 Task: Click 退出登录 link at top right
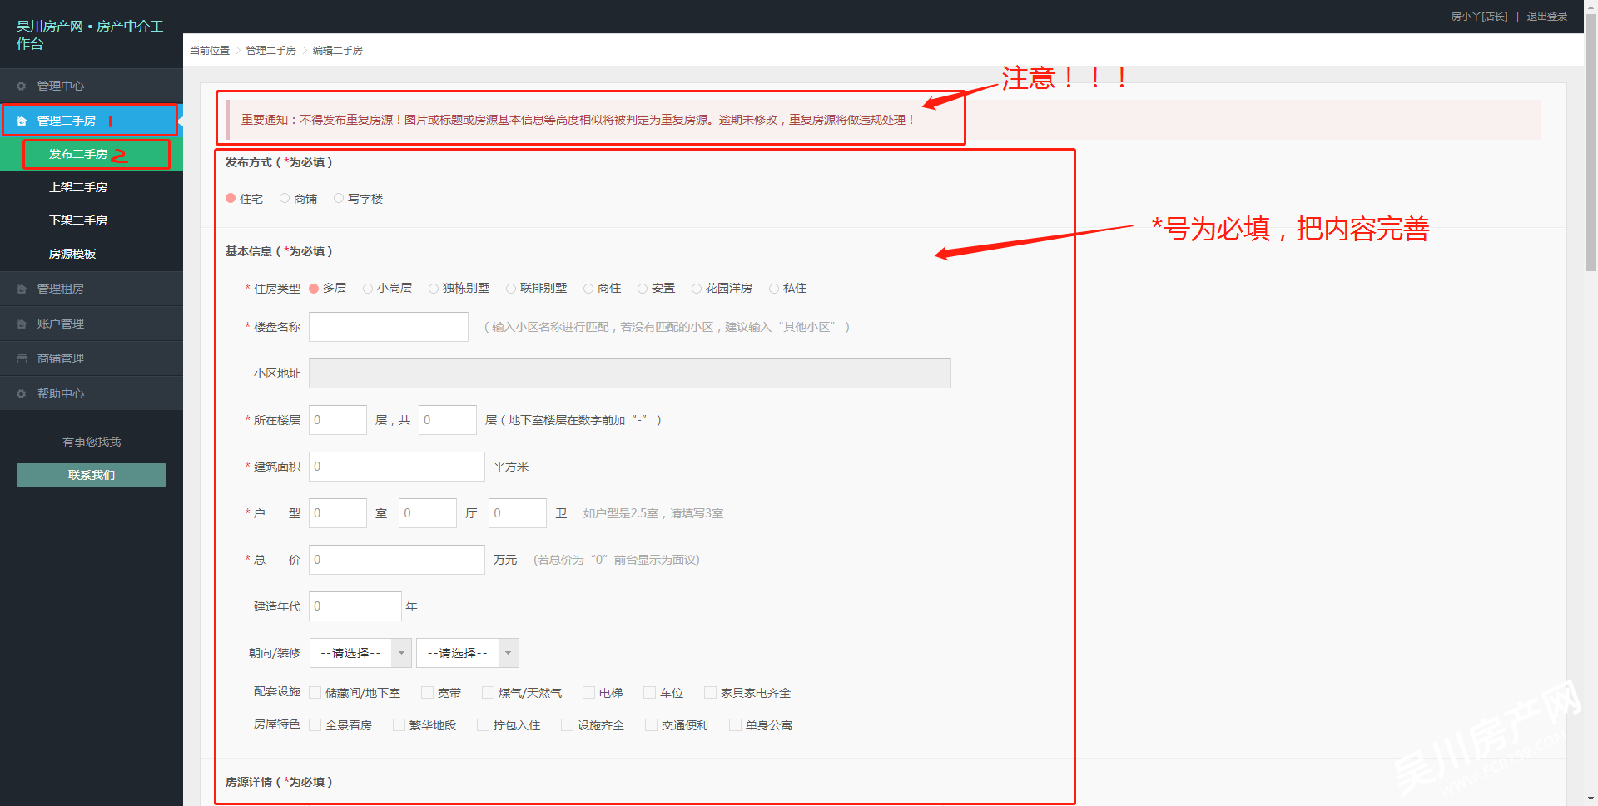tap(1546, 17)
